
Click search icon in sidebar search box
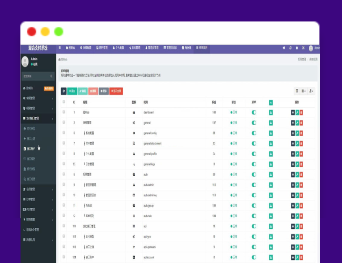pos(52,76)
